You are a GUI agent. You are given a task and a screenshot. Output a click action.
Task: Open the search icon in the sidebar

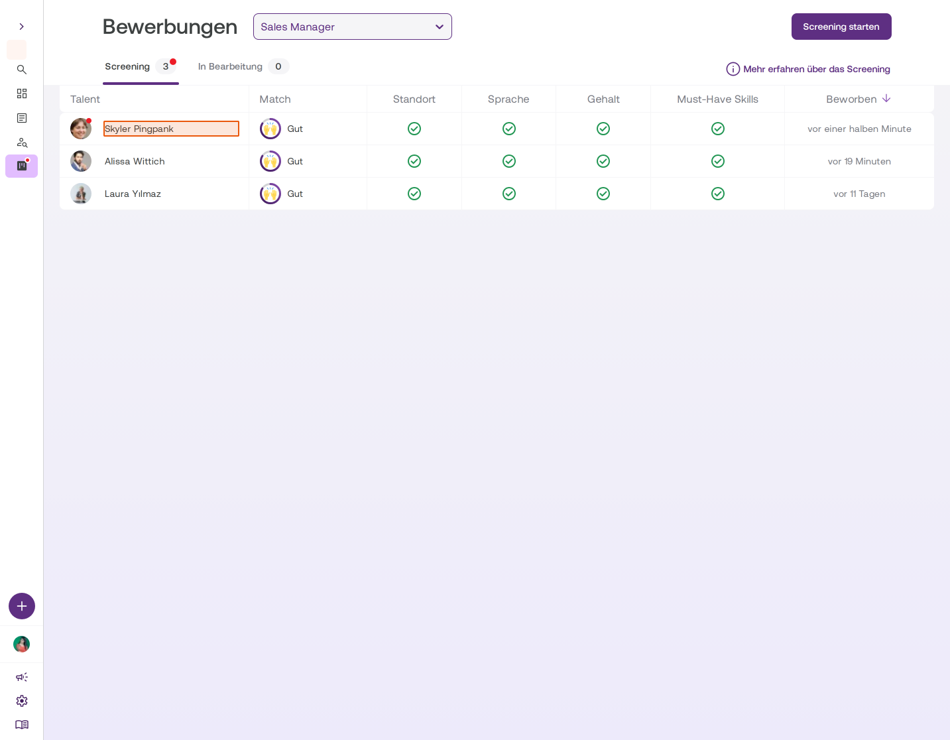22,70
